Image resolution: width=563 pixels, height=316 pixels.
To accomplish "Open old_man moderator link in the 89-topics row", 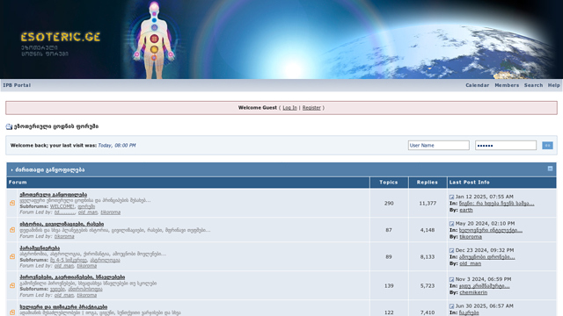I will click(64, 265).
